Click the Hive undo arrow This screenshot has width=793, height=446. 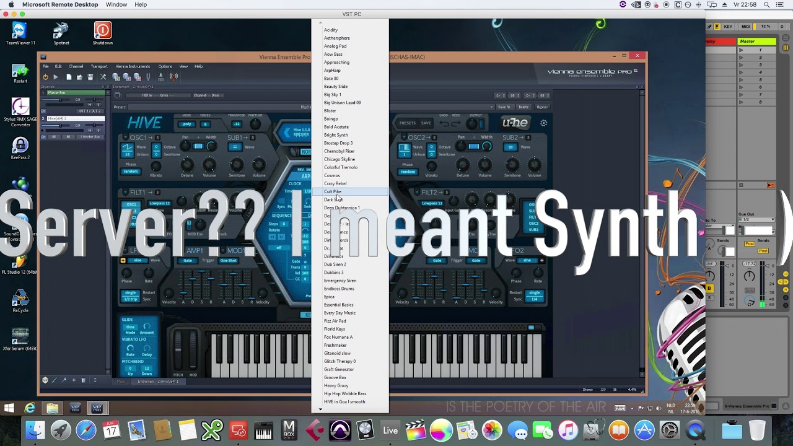445,124
